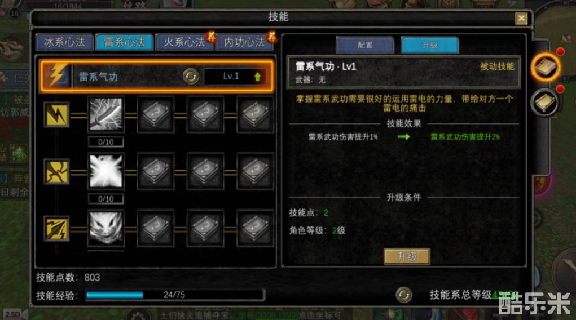The image size is (576, 320).
Task: Switch to the 火系心法 tab
Action: [x=184, y=42]
